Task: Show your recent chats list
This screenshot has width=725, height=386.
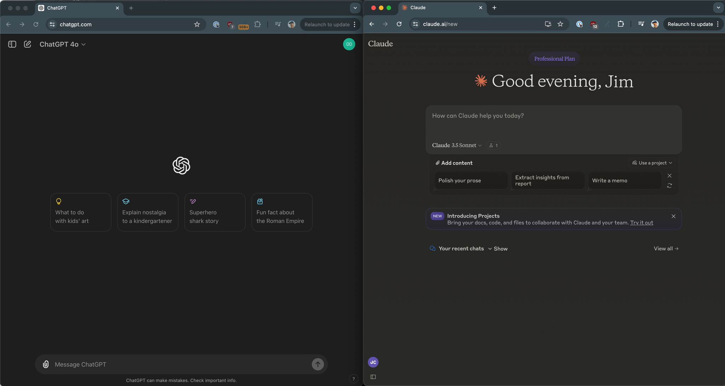Action: tap(498, 249)
